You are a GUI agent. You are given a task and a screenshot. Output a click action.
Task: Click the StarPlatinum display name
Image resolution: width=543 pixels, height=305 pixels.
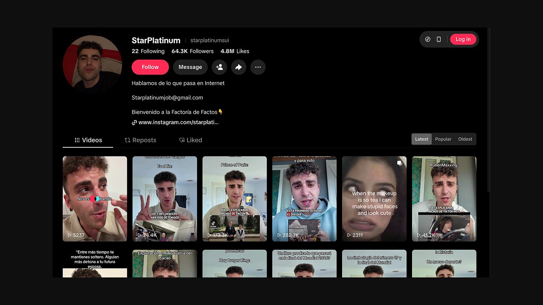pyautogui.click(x=156, y=40)
